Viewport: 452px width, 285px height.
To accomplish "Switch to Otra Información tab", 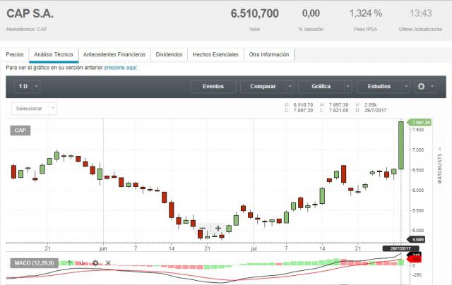I will click(269, 55).
